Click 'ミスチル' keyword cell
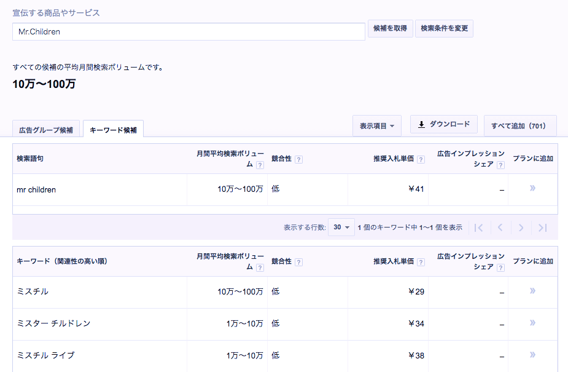The height and width of the screenshot is (372, 568). coord(100,292)
